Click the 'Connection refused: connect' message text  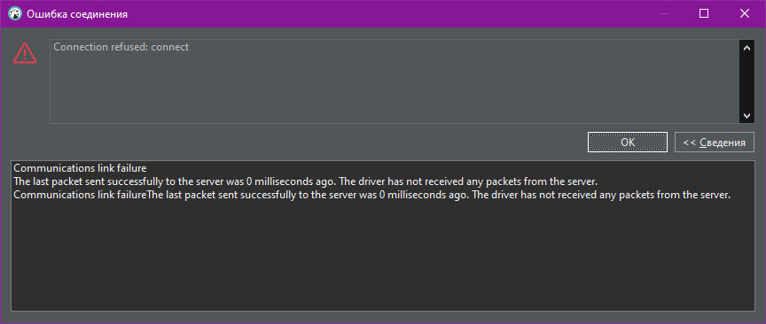tap(121, 47)
